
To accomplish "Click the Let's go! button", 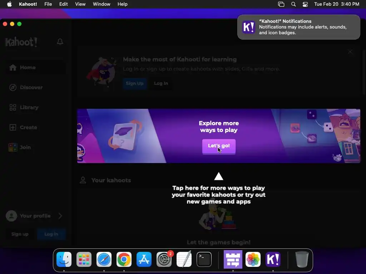I will click(219, 146).
